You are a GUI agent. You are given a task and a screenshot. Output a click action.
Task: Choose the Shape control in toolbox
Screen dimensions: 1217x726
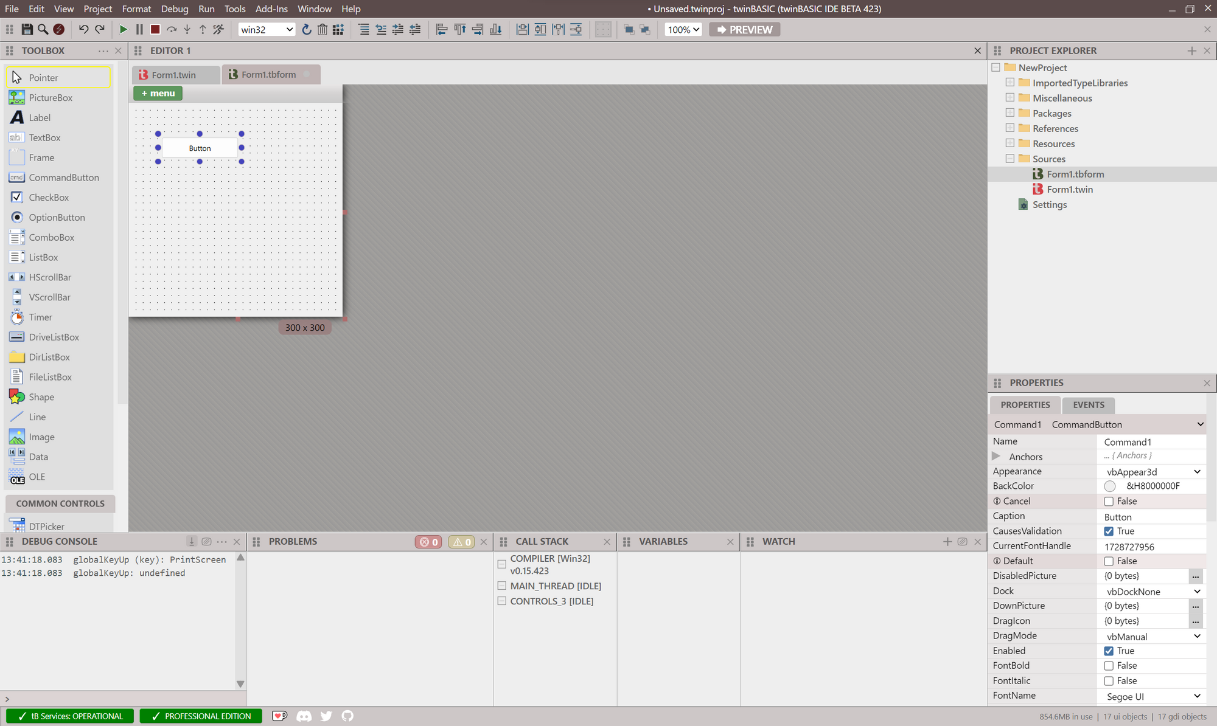coord(41,397)
